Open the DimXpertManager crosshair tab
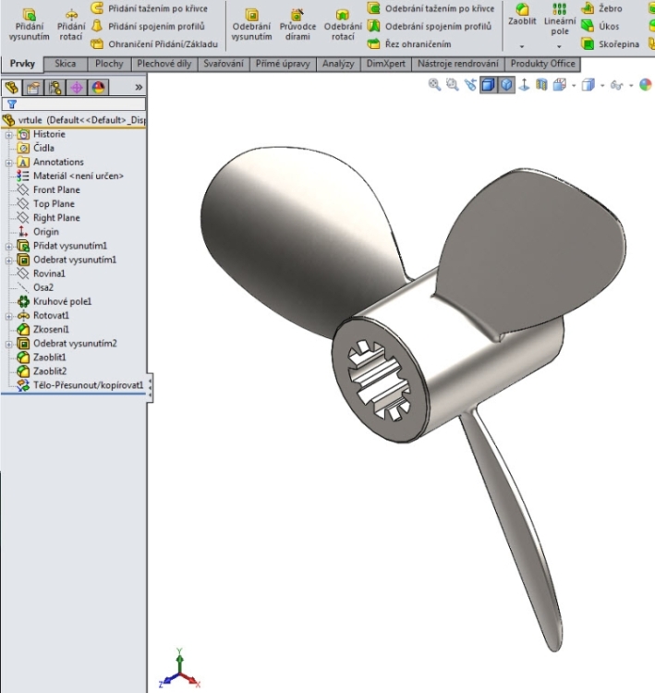 [77, 88]
